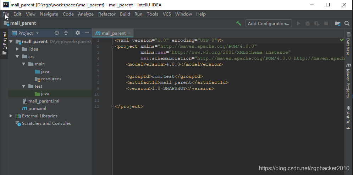Open the Build menu
Screen dimensions: 353x175
pos(125,14)
